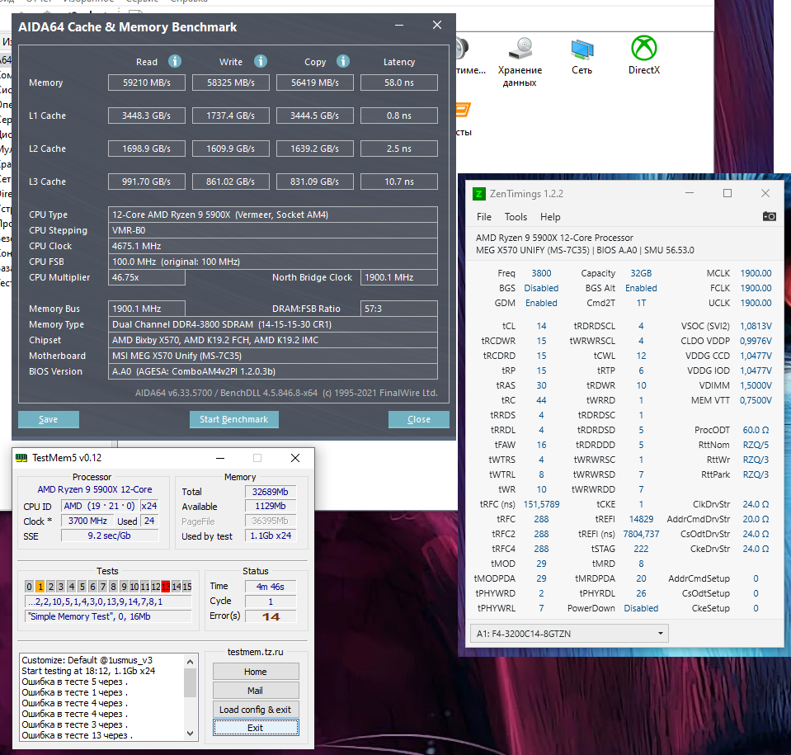Click down arrow of TestMem5 log scrollbar

click(x=191, y=734)
